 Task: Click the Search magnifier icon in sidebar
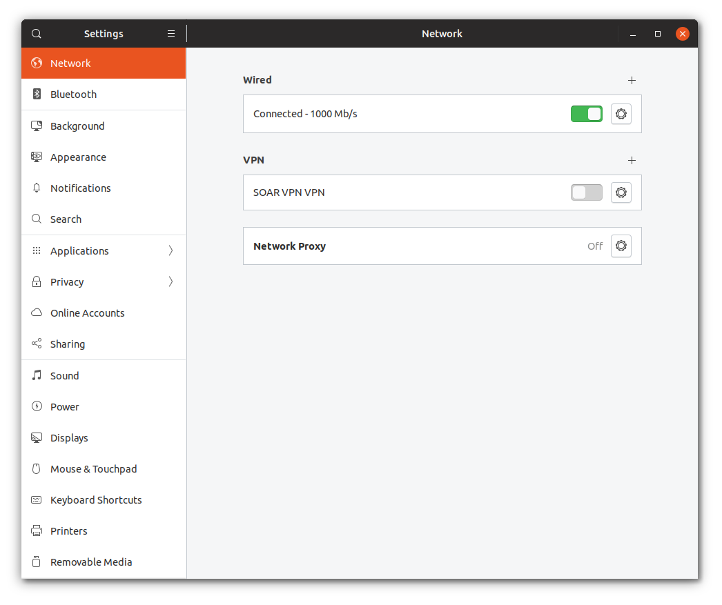coord(37,219)
